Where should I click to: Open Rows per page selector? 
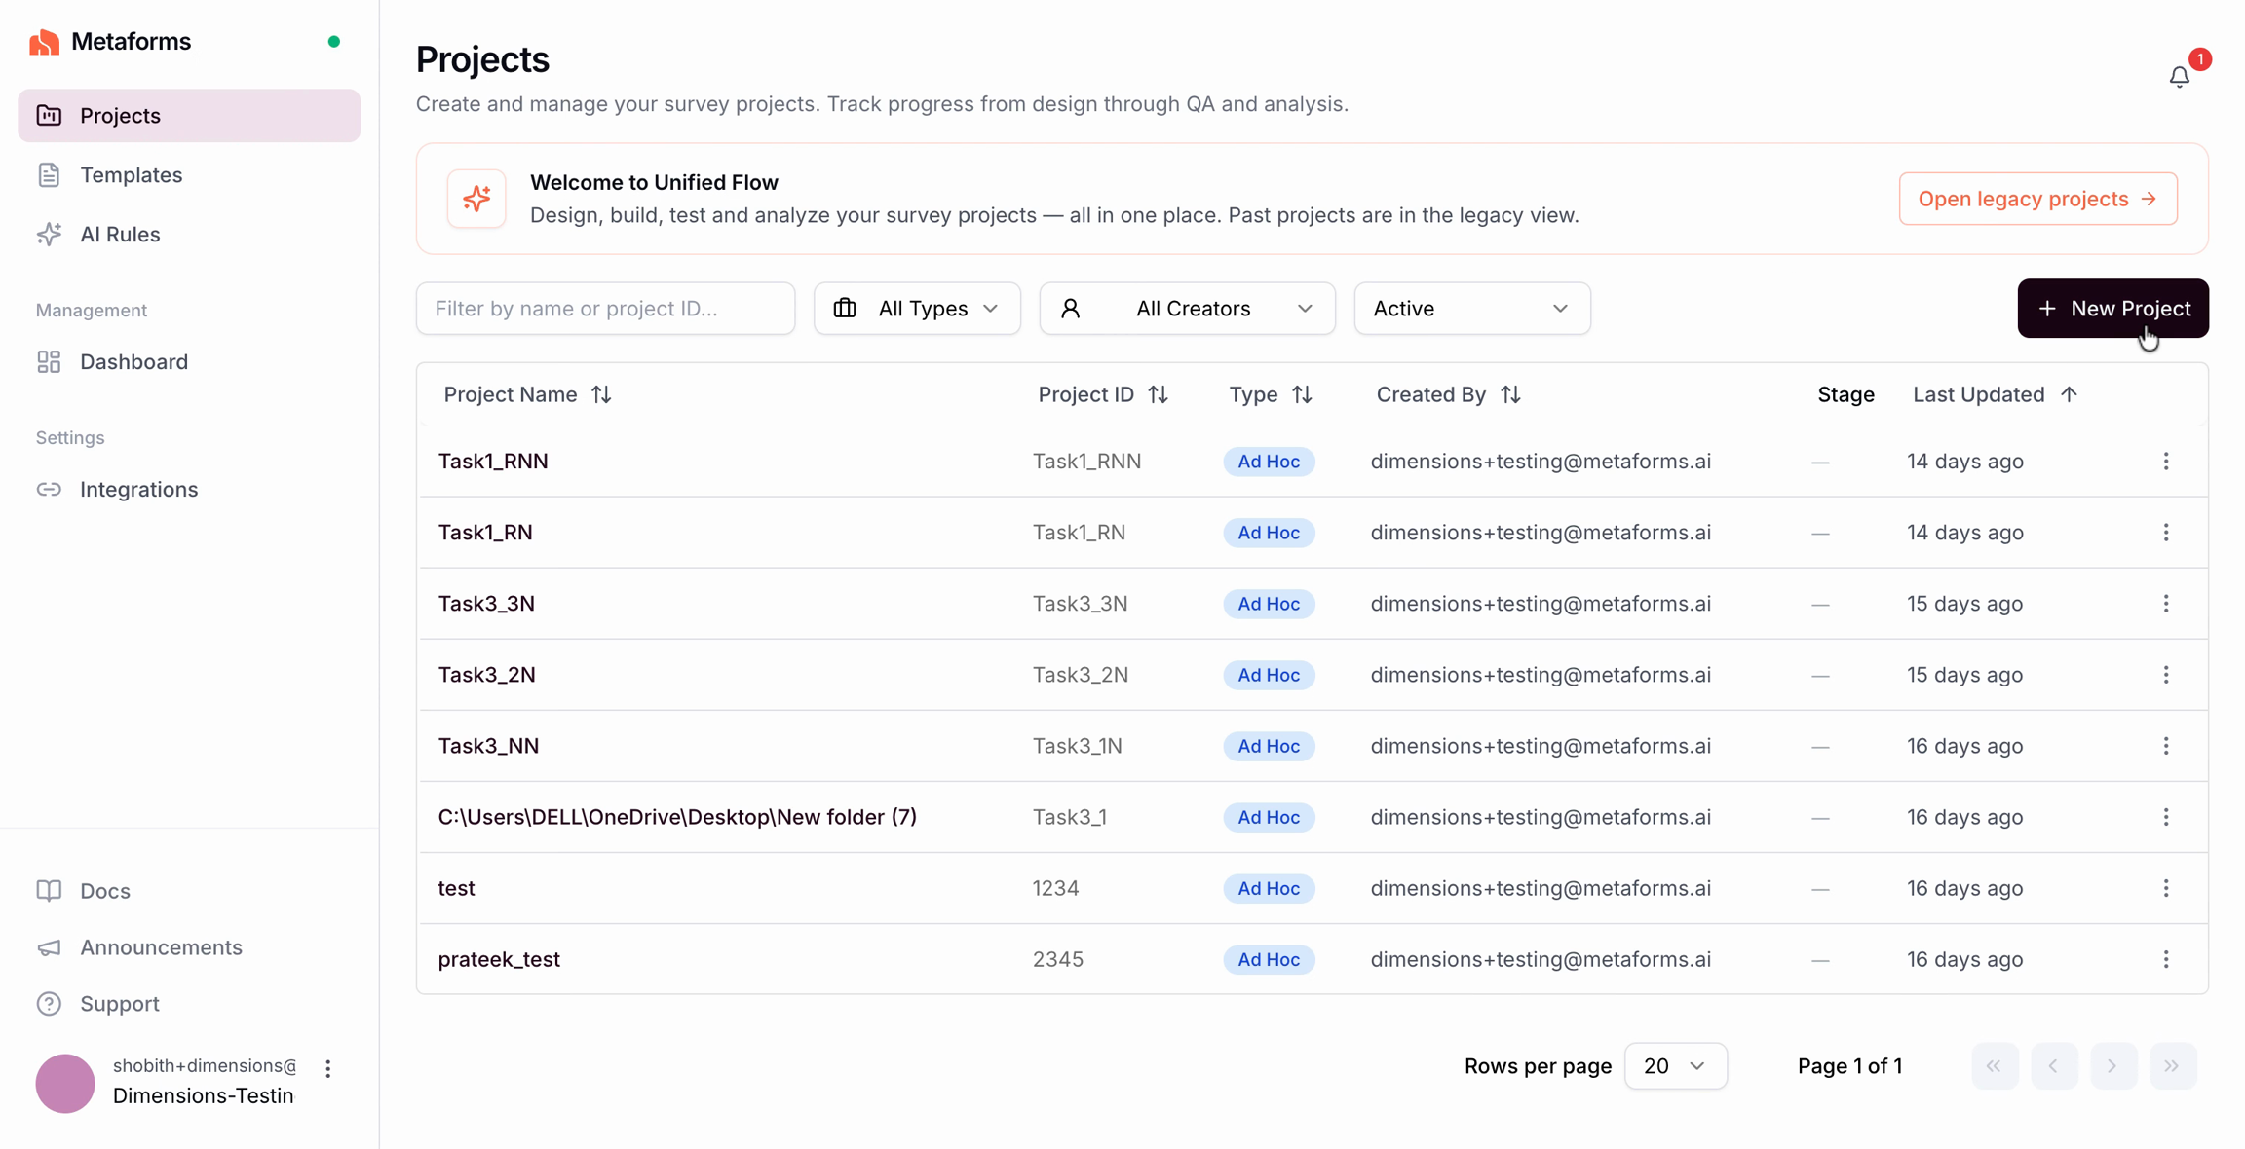click(1675, 1066)
